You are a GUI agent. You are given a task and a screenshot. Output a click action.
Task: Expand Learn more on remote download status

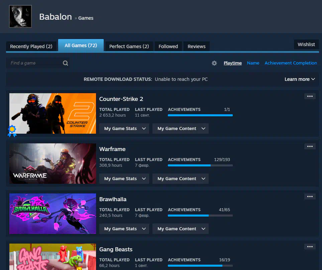(300, 79)
